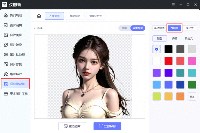
Task: Click 重选图片 to choose another image
Action: (72, 126)
